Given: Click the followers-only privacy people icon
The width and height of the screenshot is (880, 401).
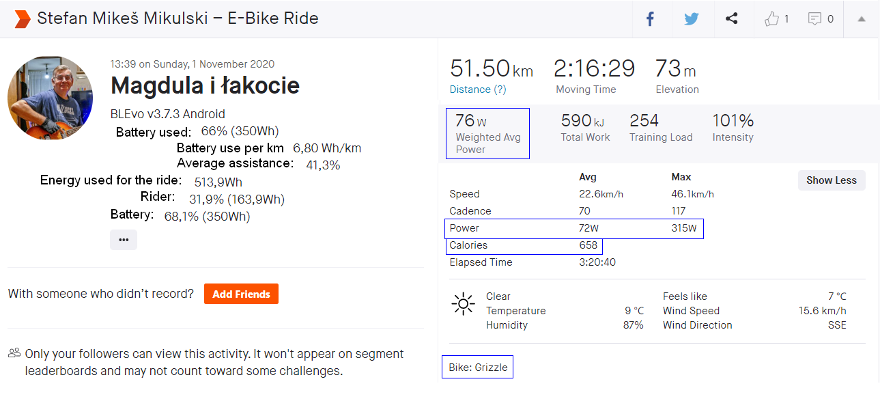Looking at the screenshot, I should click(x=14, y=353).
